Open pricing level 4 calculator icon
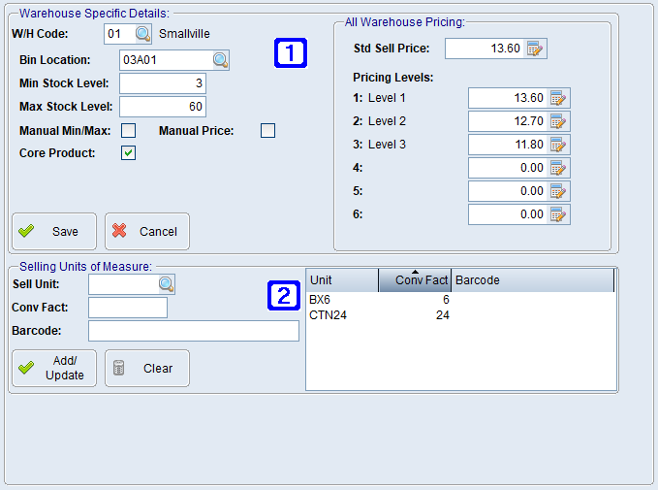Screen dimensions: 658x490 coord(558,168)
